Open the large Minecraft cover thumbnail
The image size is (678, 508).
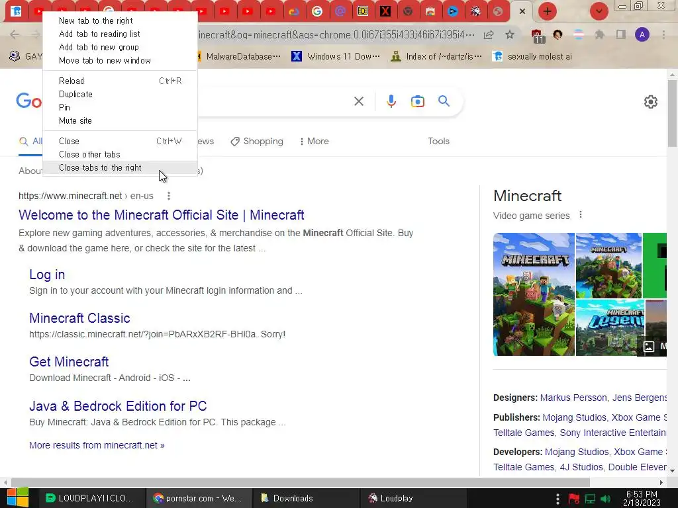pos(534,294)
